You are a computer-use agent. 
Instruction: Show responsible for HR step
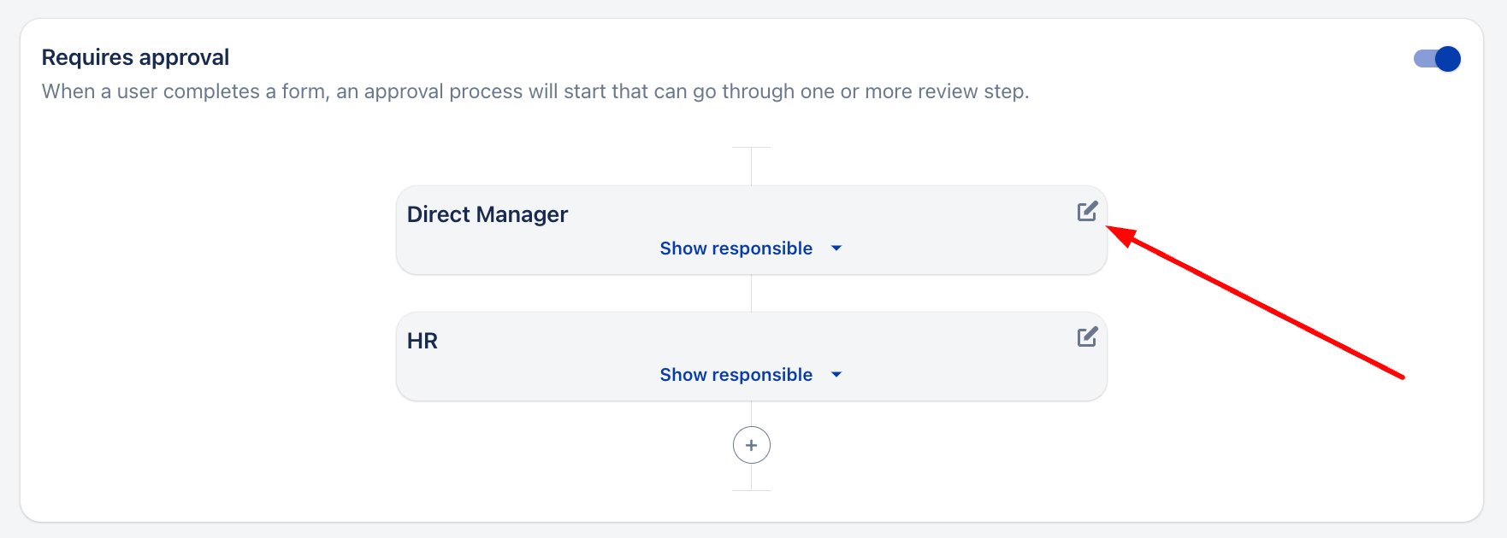point(736,375)
